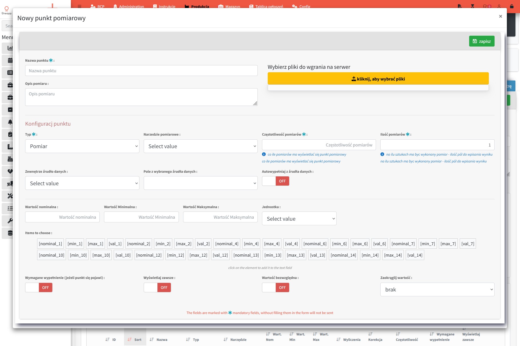Click the hamburger menu icon in top bar
Image resolution: width=520 pixels, height=346 pixels.
point(79,6)
